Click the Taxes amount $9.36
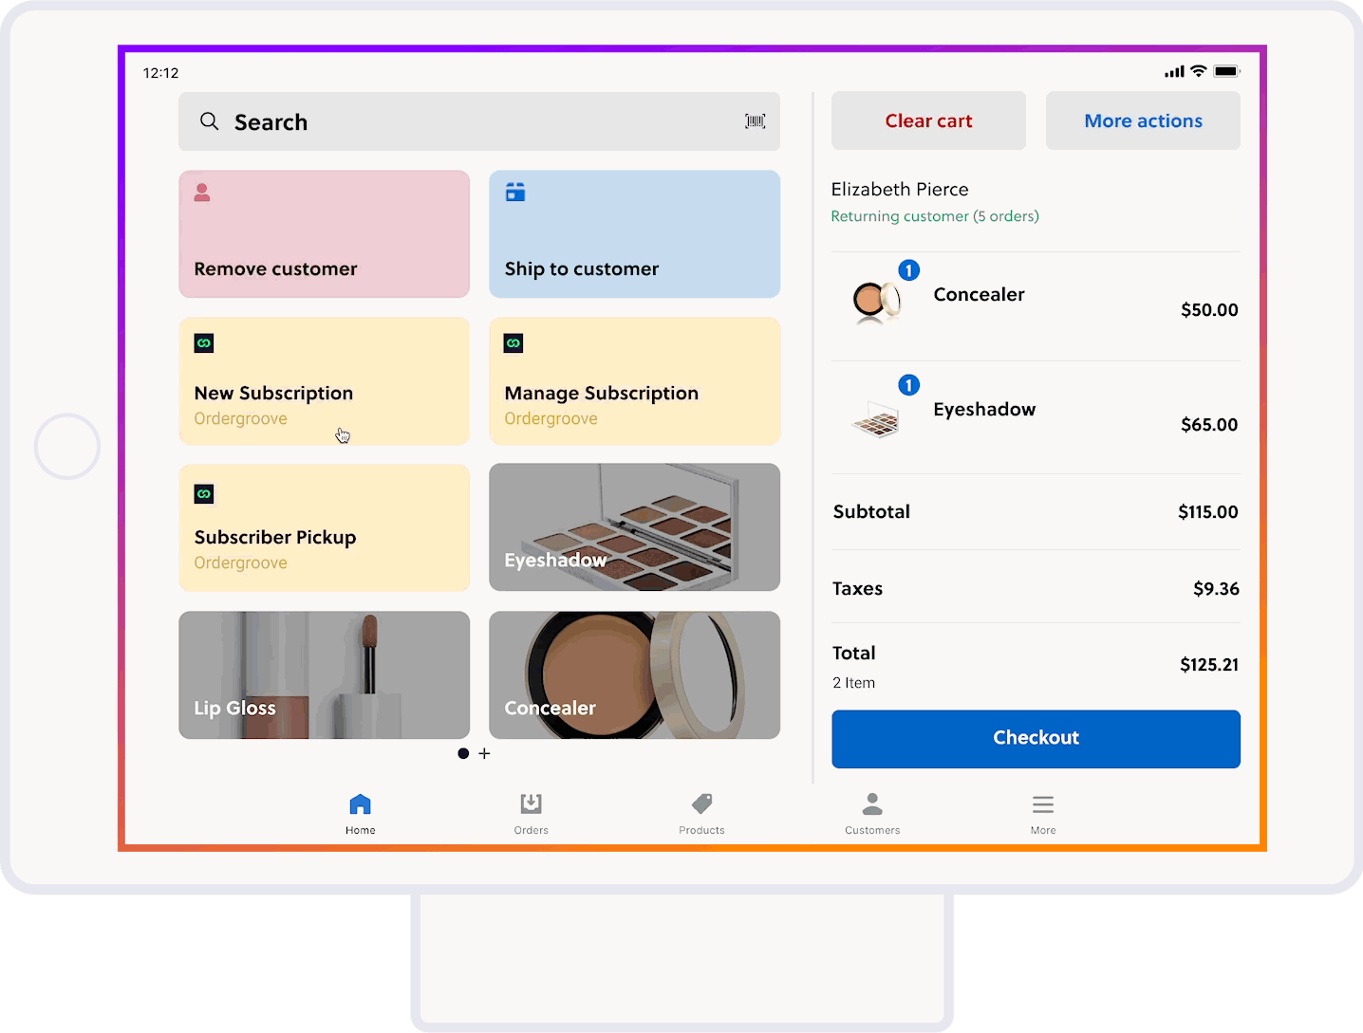Viewport: 1363px width, 1033px height. pyautogui.click(x=1216, y=589)
